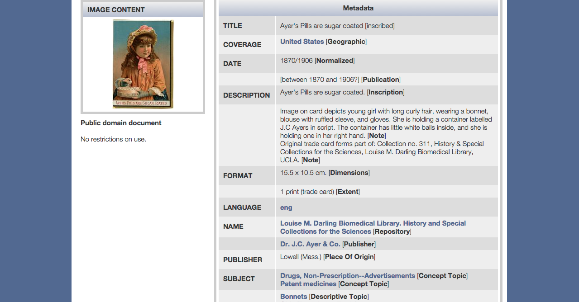The image size is (579, 302).
Task: Open the trade card thumbnail image
Action: pyautogui.click(x=143, y=64)
